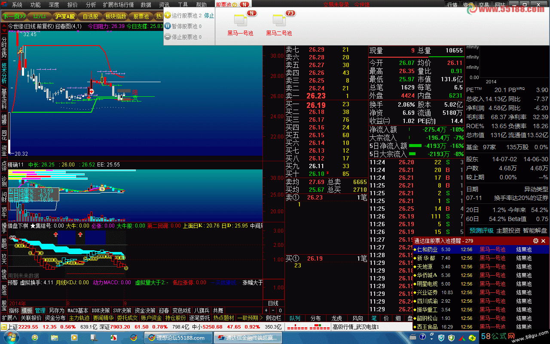The height and width of the screenshot is (344, 550).
Task: Select the 资金决策 template tab
Action: 145,310
